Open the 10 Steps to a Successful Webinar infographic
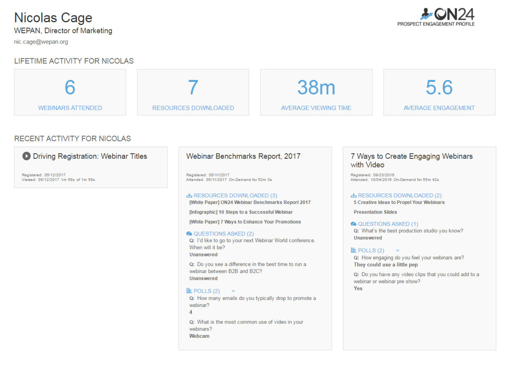 (241, 212)
